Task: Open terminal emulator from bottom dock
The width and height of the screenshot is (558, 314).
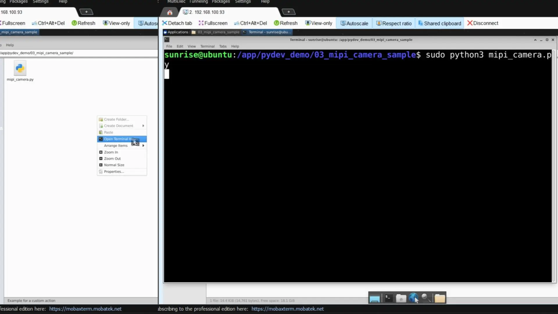Action: click(x=389, y=298)
